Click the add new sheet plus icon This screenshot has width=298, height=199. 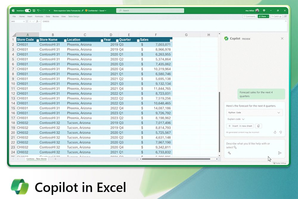55,159
